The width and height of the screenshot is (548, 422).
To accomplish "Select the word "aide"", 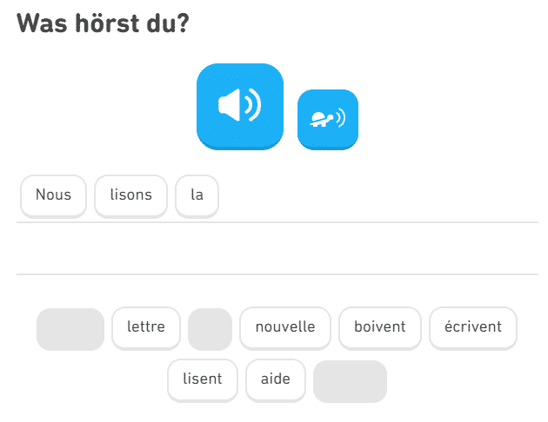I will (276, 379).
